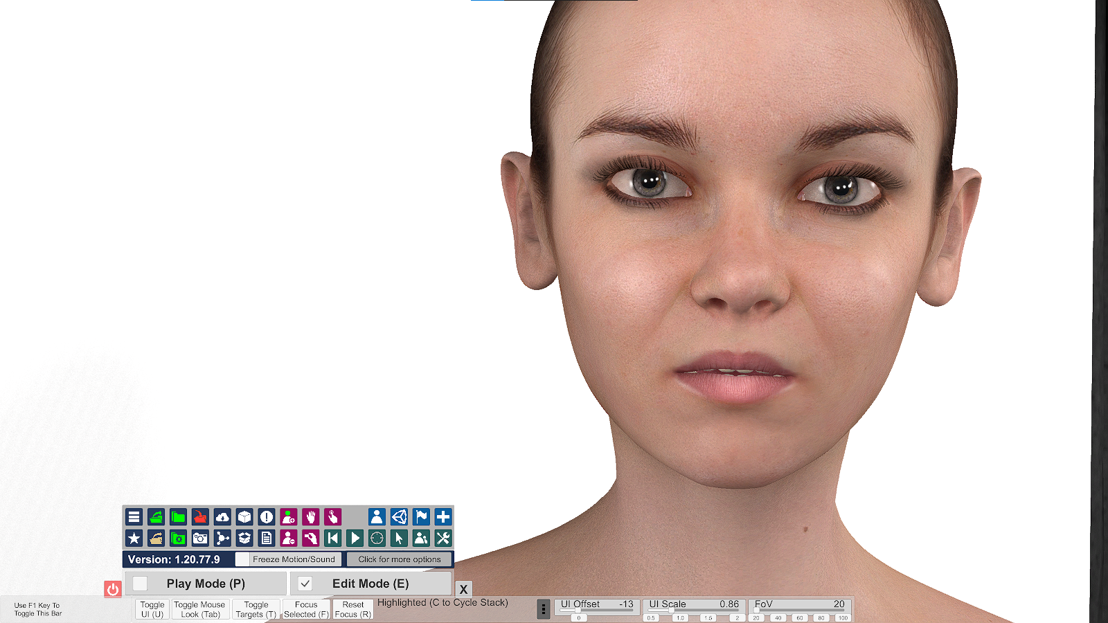Click the add person icon

(289, 517)
